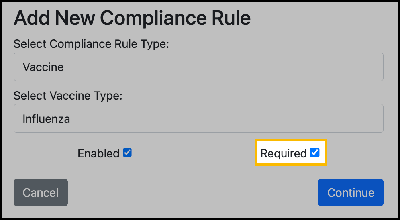Change the vaccine type from Influenza

click(198, 119)
